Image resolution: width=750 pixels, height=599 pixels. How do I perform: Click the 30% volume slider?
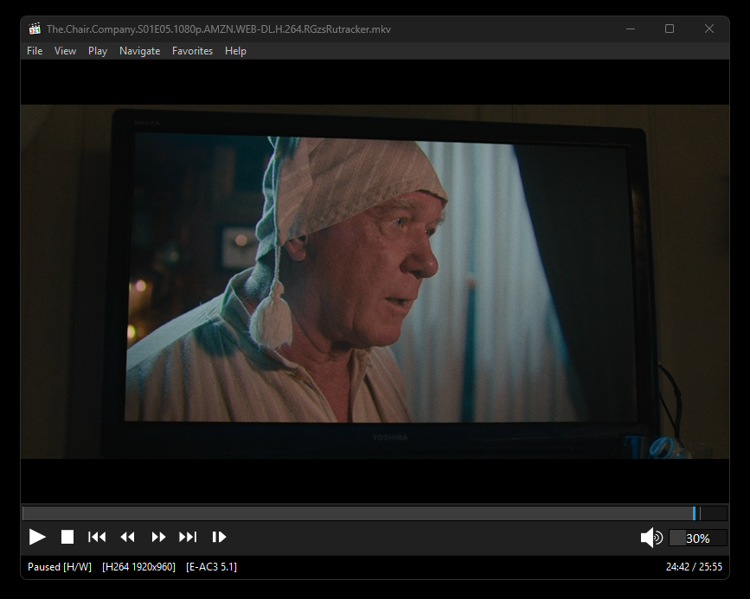pos(698,538)
